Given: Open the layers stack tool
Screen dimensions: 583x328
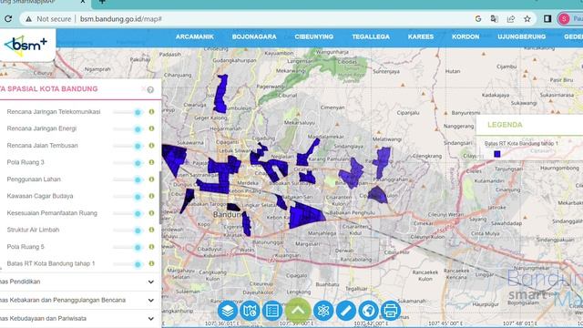Looking at the screenshot, I should pos(228,310).
